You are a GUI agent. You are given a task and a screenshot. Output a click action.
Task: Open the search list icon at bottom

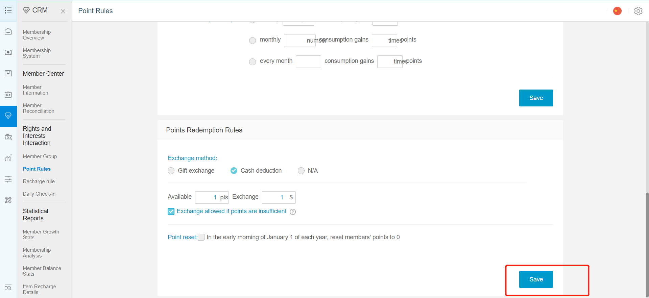click(x=8, y=287)
